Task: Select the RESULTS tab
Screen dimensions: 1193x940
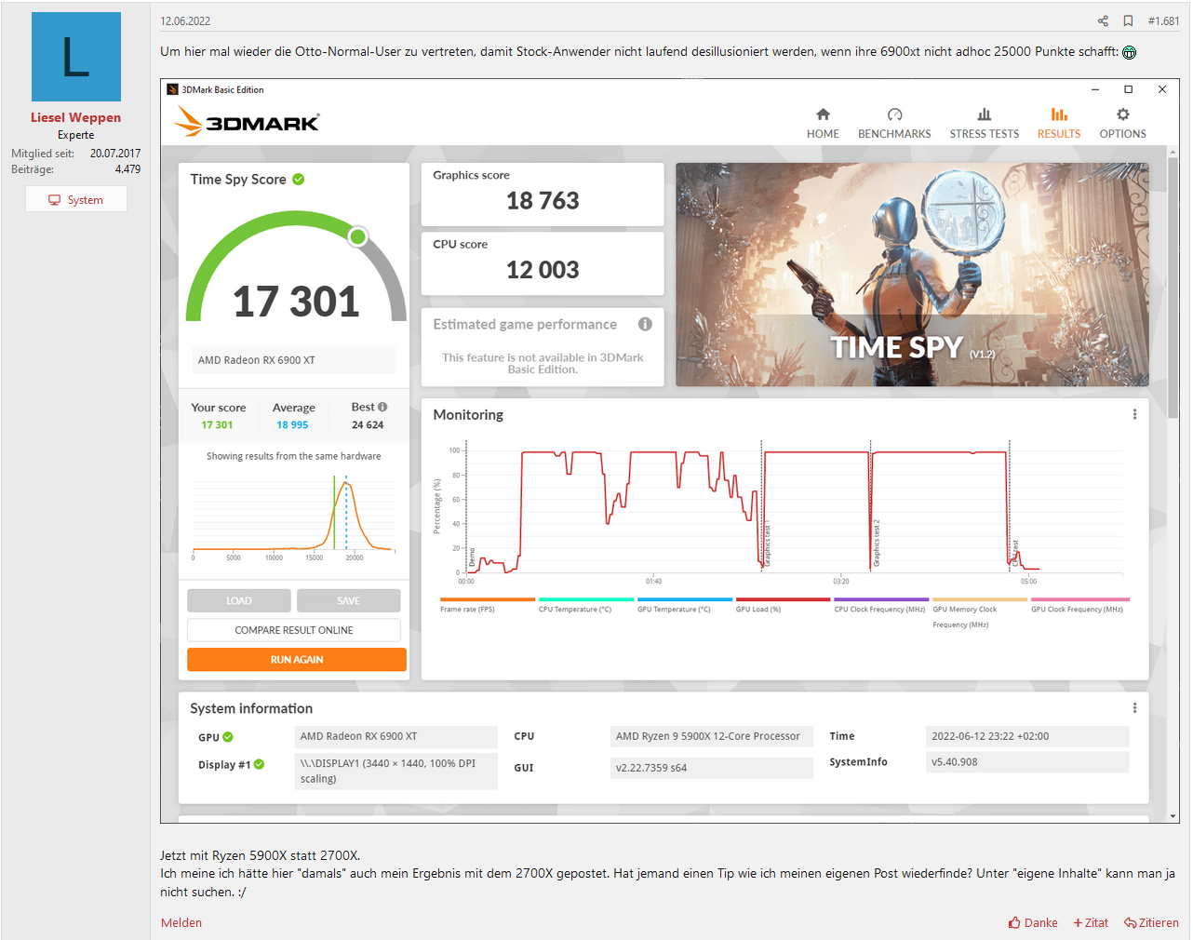Action: (x=1059, y=123)
